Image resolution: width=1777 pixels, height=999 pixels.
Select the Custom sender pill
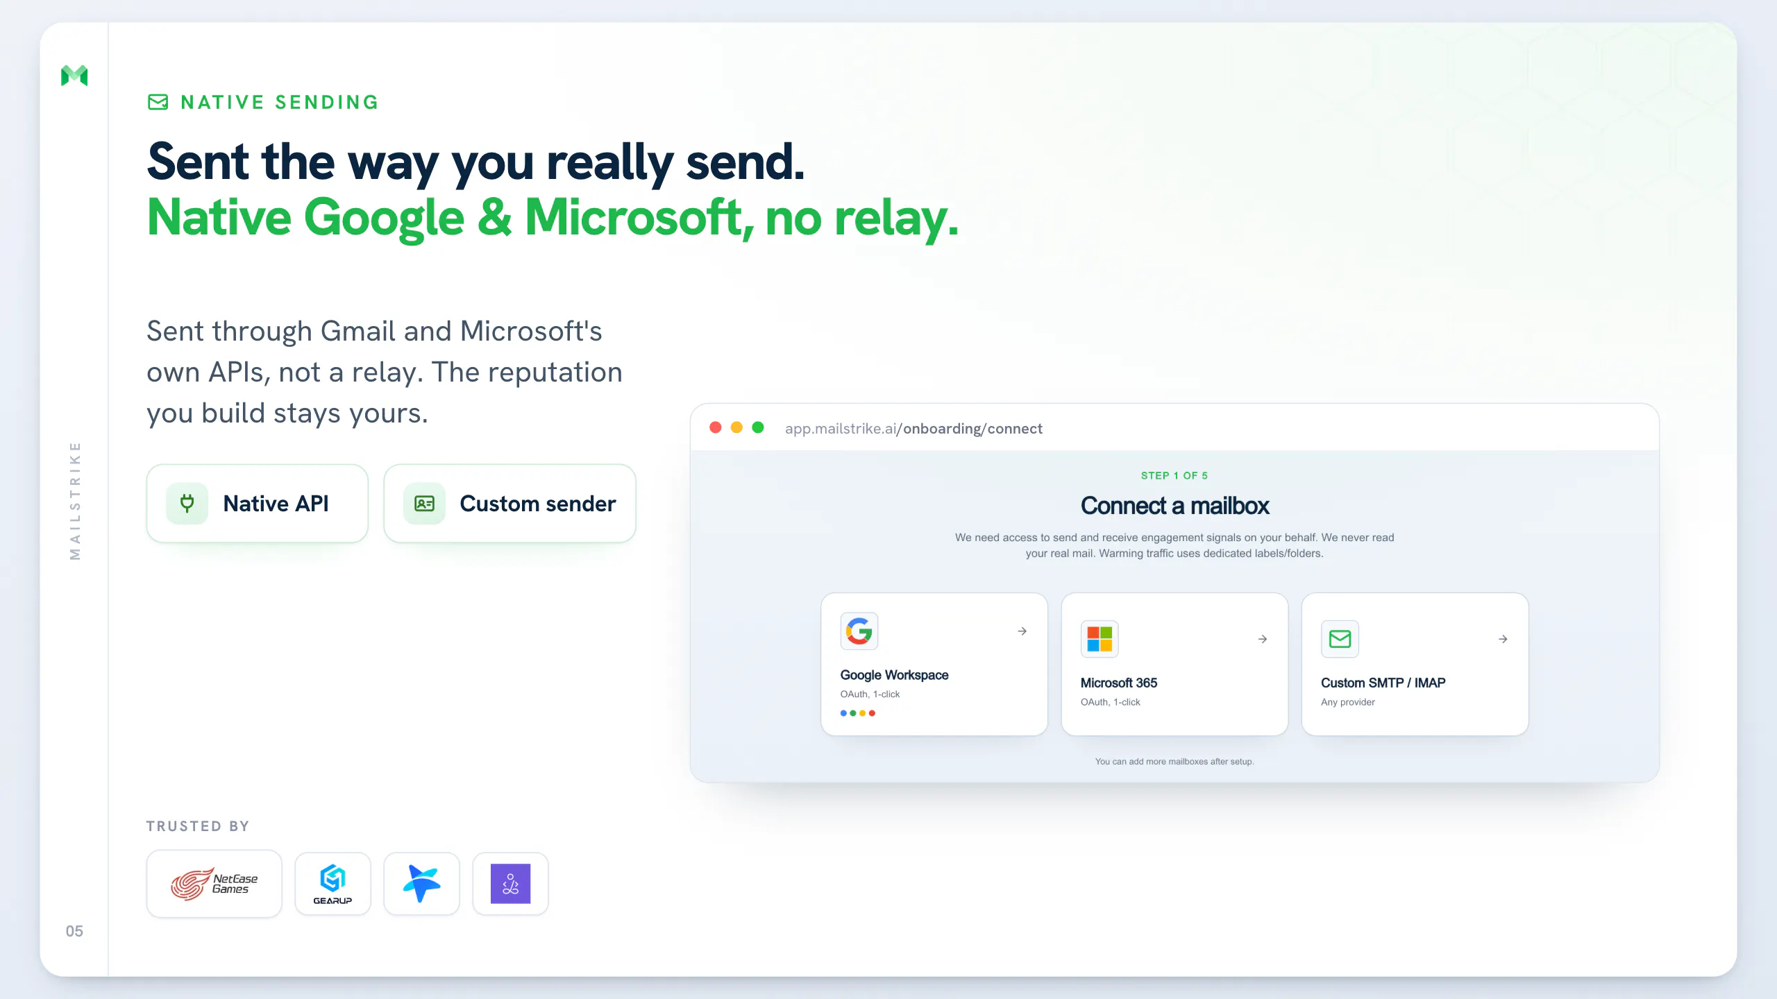click(510, 504)
